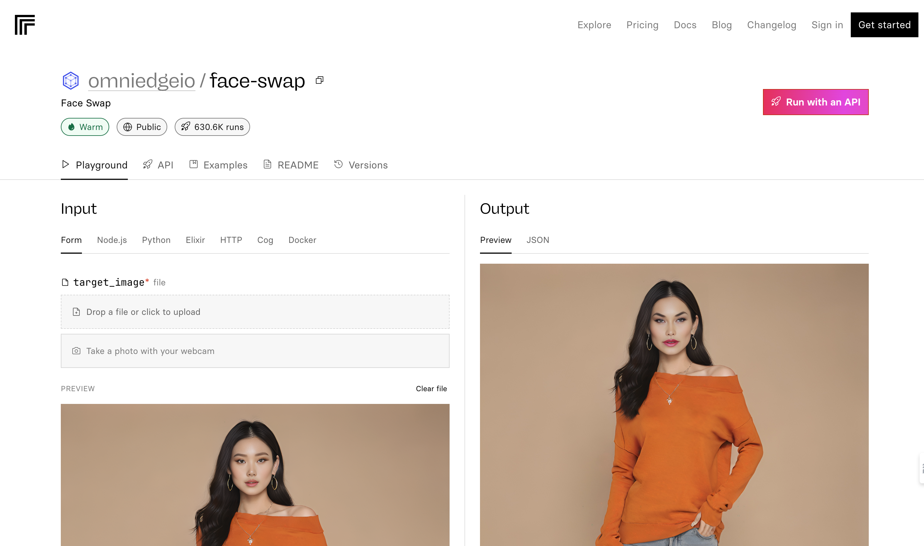
Task: Click the history clock icon beside Versions
Action: point(338,164)
